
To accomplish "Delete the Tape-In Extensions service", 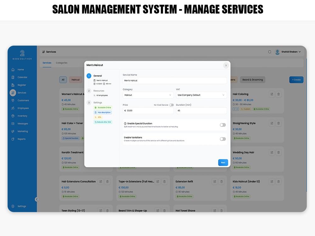I will click(x=164, y=182).
